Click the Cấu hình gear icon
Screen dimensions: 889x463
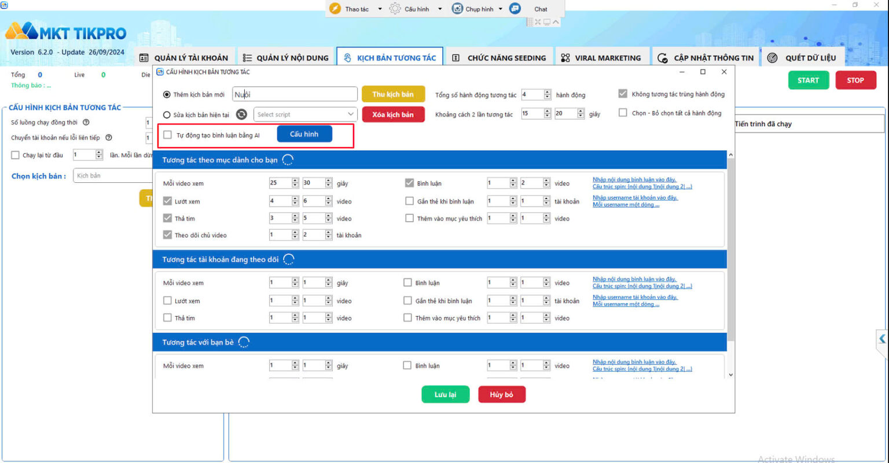coord(395,9)
